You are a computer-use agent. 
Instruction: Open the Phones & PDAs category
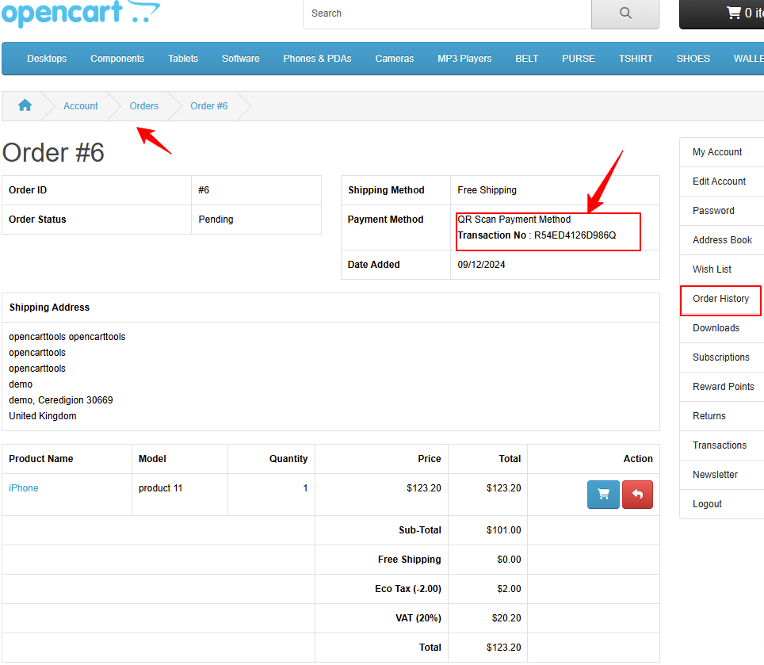click(317, 59)
